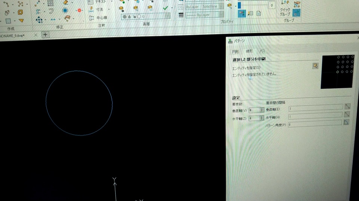Expand the dropdown arrow beside the polyline tool
The image size is (359, 201).
pos(13,4)
